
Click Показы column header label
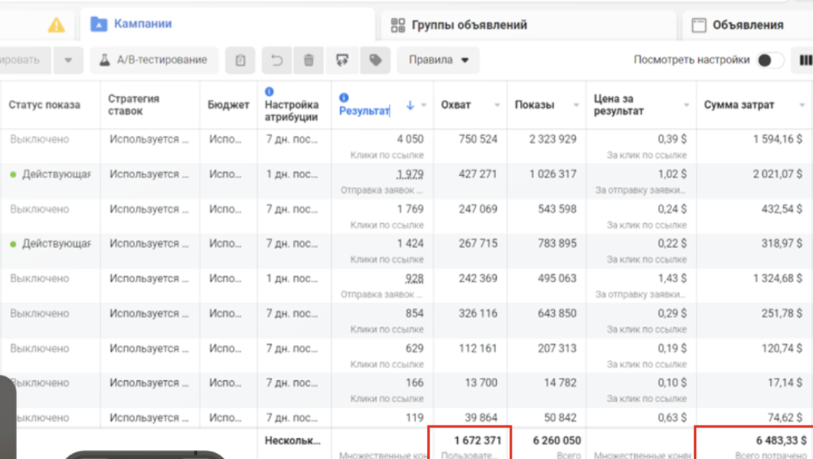click(x=535, y=104)
